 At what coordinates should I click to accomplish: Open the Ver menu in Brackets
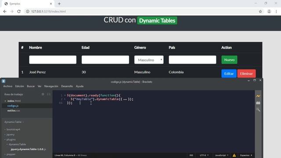coord(40,86)
